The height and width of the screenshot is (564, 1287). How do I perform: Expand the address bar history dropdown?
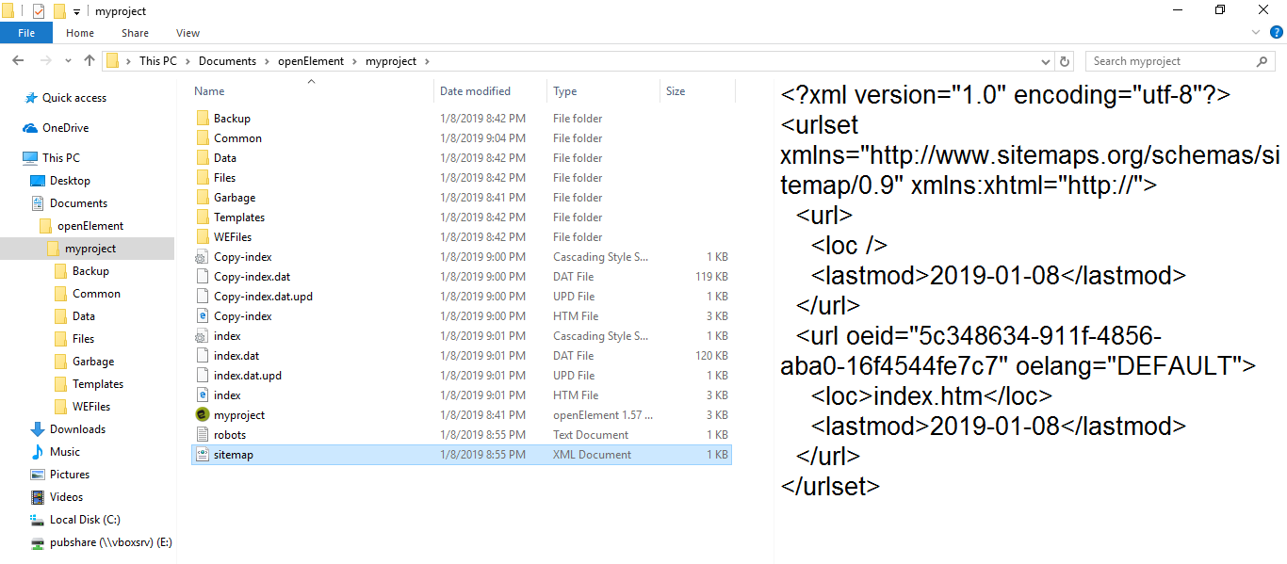tap(1046, 61)
